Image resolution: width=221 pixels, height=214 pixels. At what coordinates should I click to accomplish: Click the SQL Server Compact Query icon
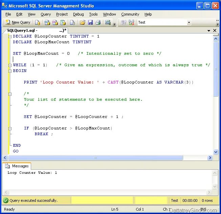coord(72,22)
